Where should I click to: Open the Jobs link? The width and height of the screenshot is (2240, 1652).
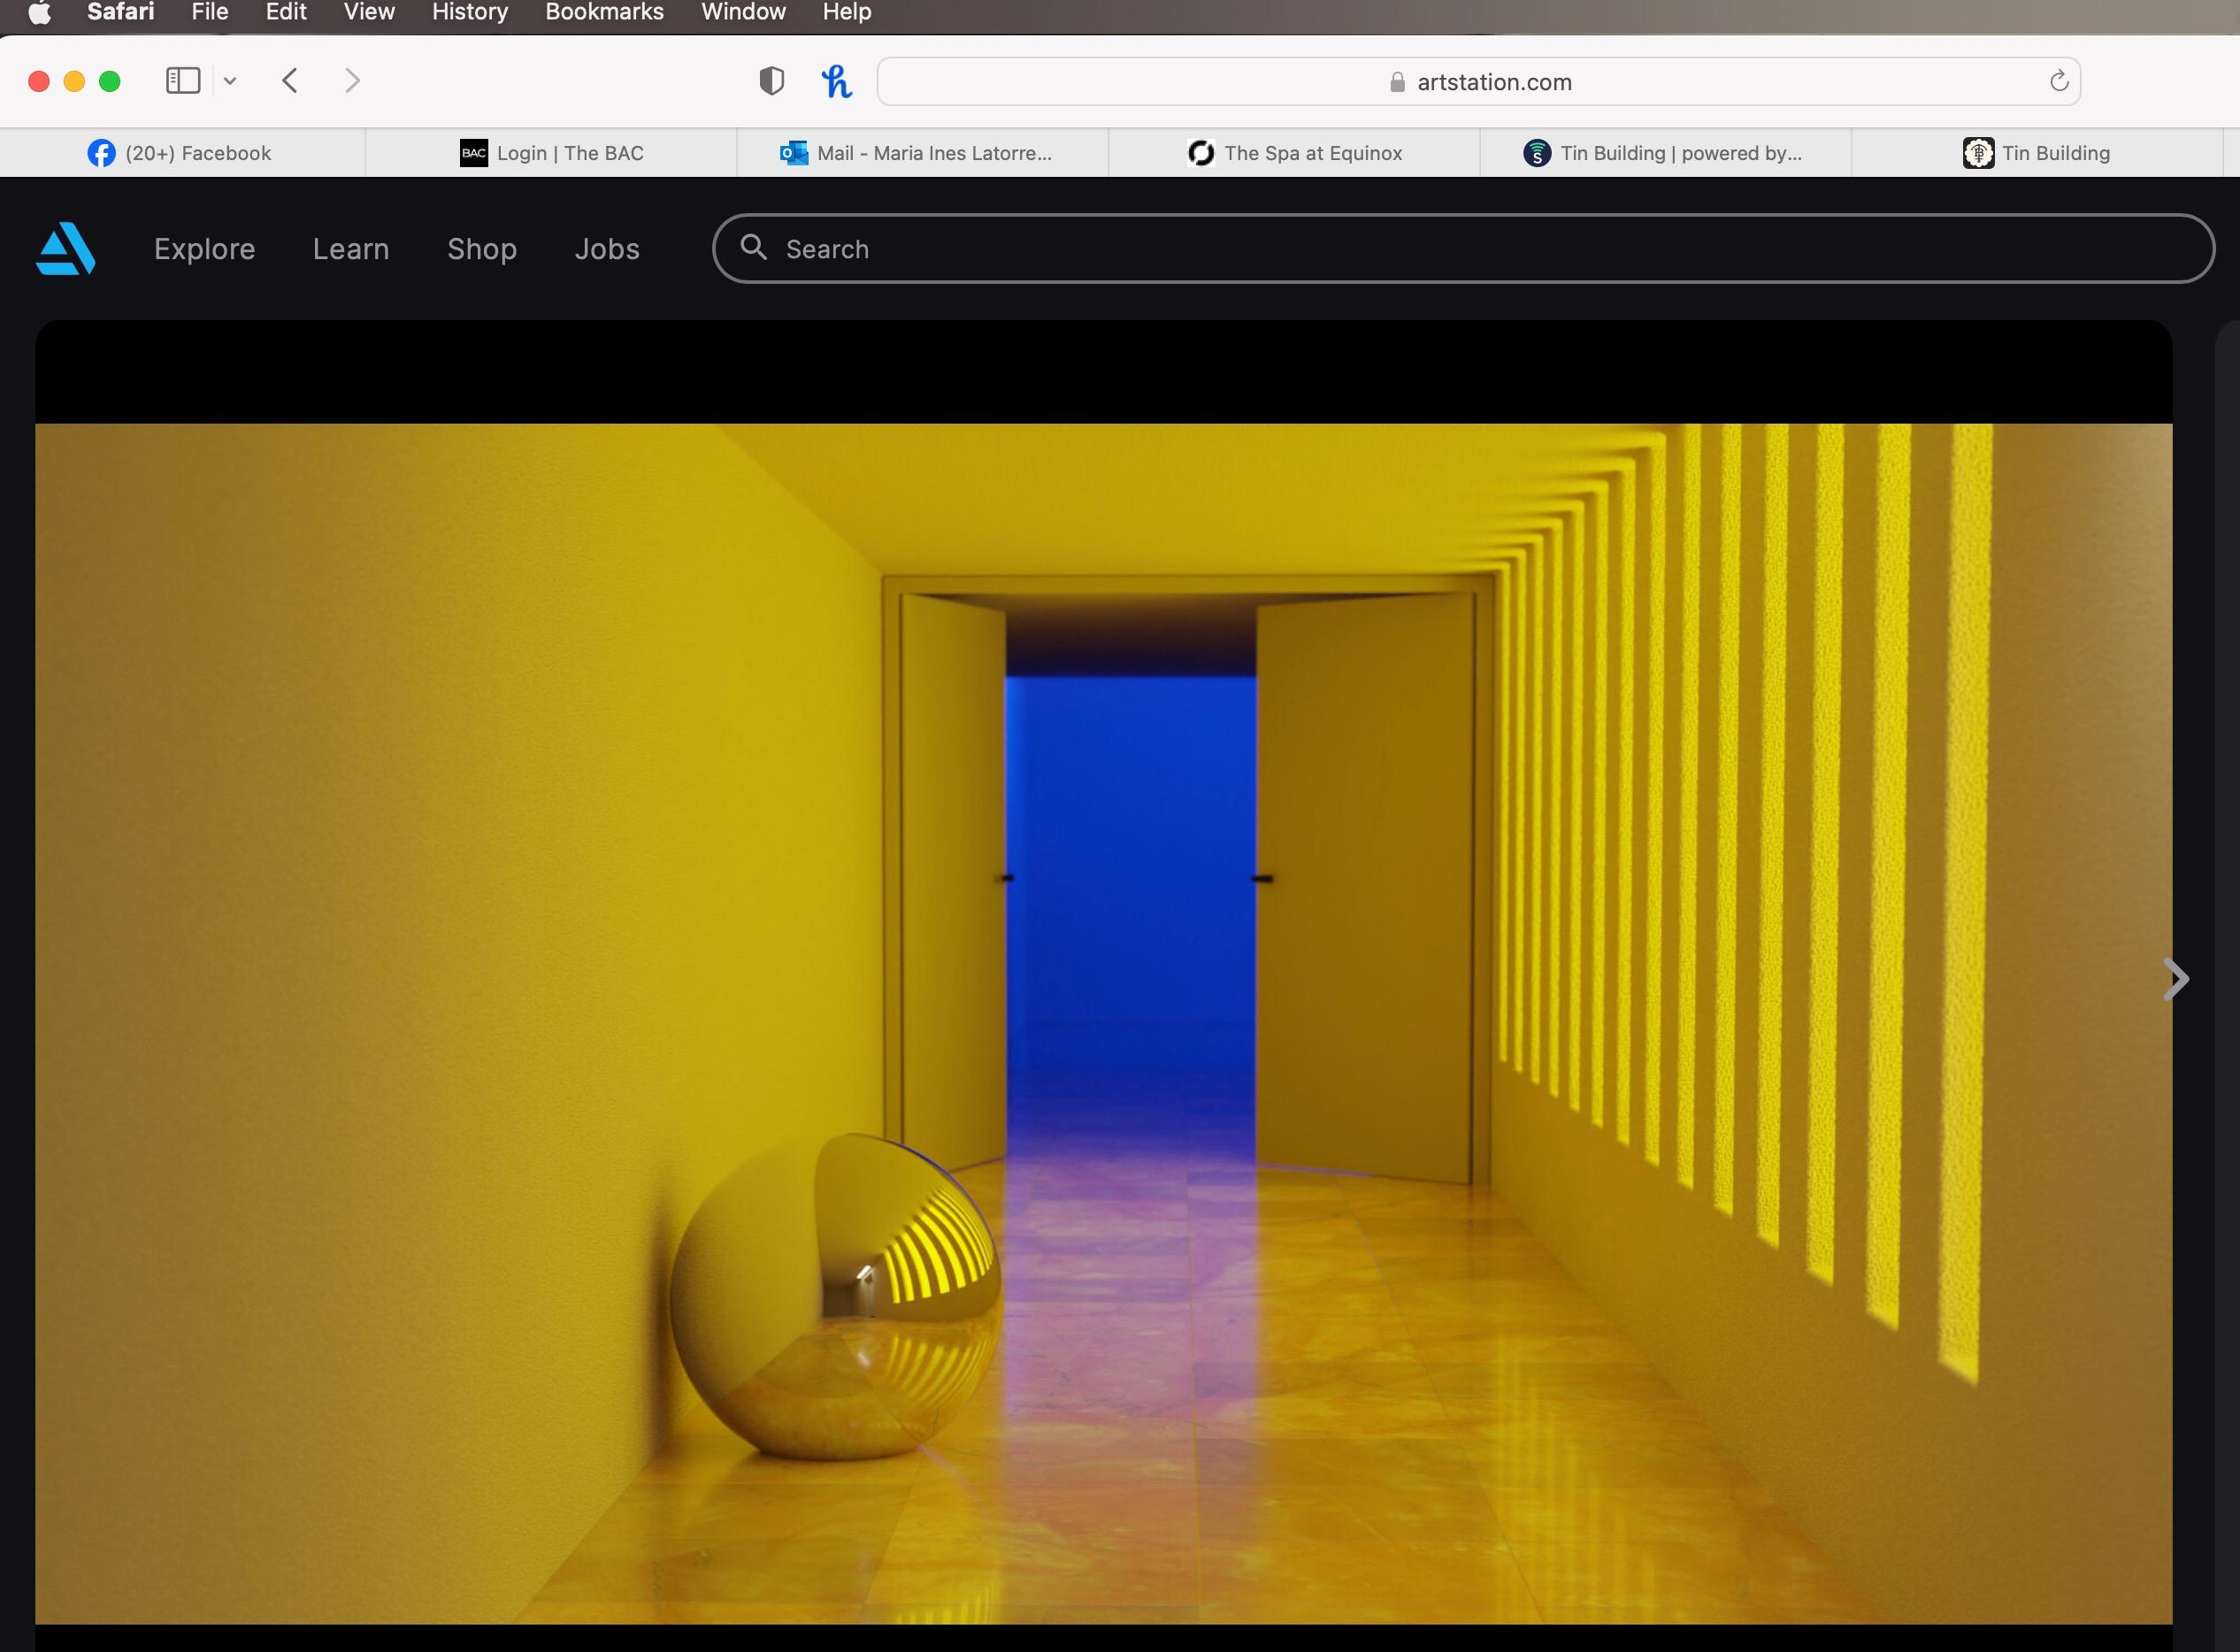[607, 249]
